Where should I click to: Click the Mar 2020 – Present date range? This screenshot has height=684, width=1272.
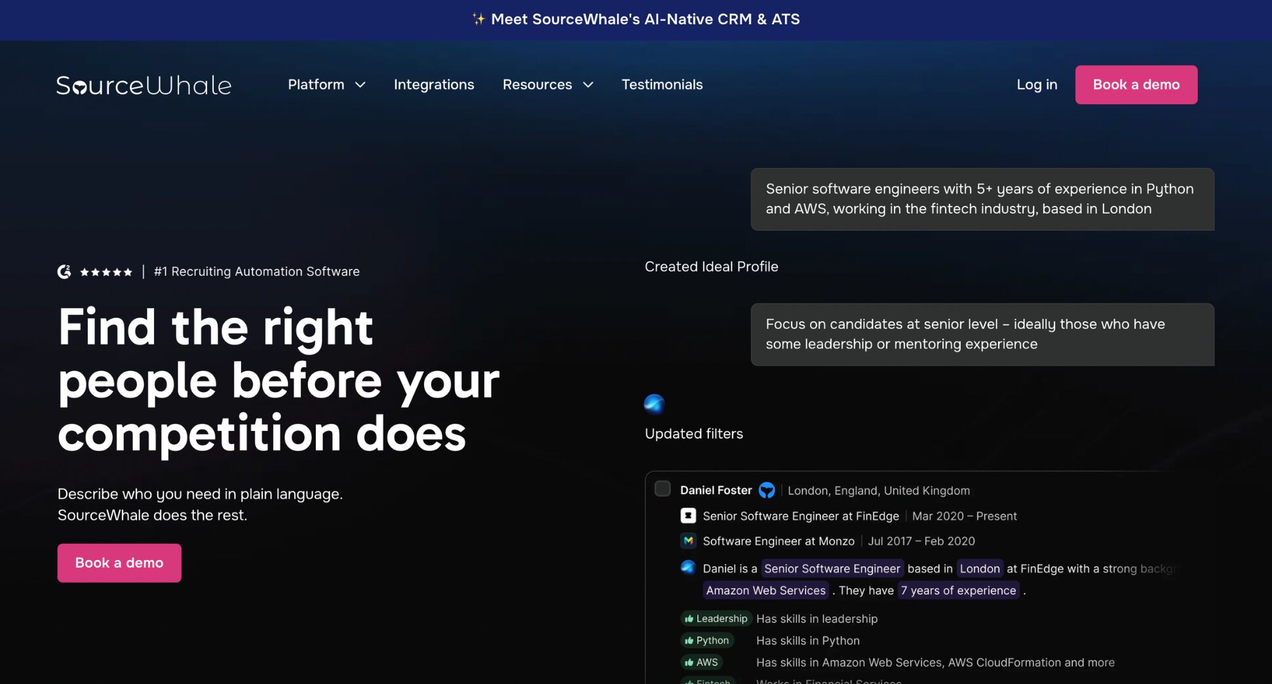(964, 516)
